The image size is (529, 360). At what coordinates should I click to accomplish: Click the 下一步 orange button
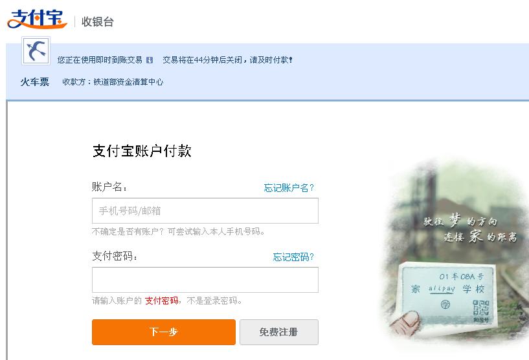click(x=164, y=332)
